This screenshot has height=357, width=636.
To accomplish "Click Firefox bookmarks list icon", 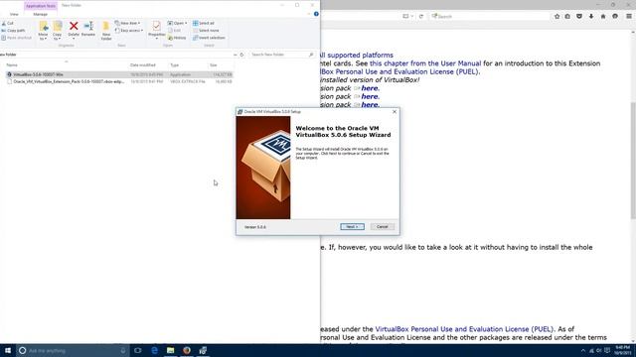I will (x=567, y=16).
